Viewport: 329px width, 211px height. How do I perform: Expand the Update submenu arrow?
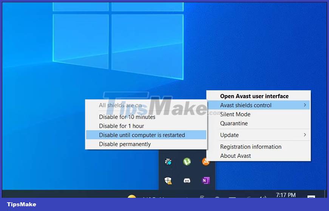(x=305, y=135)
